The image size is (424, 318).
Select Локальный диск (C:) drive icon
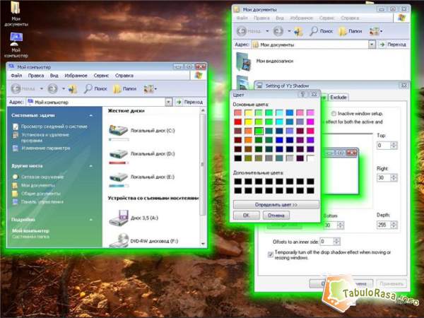tap(118, 131)
